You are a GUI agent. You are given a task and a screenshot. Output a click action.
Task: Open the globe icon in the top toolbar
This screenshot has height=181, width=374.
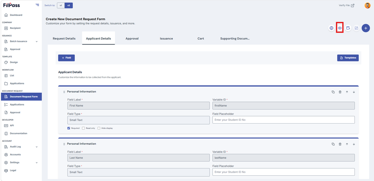pos(332,28)
